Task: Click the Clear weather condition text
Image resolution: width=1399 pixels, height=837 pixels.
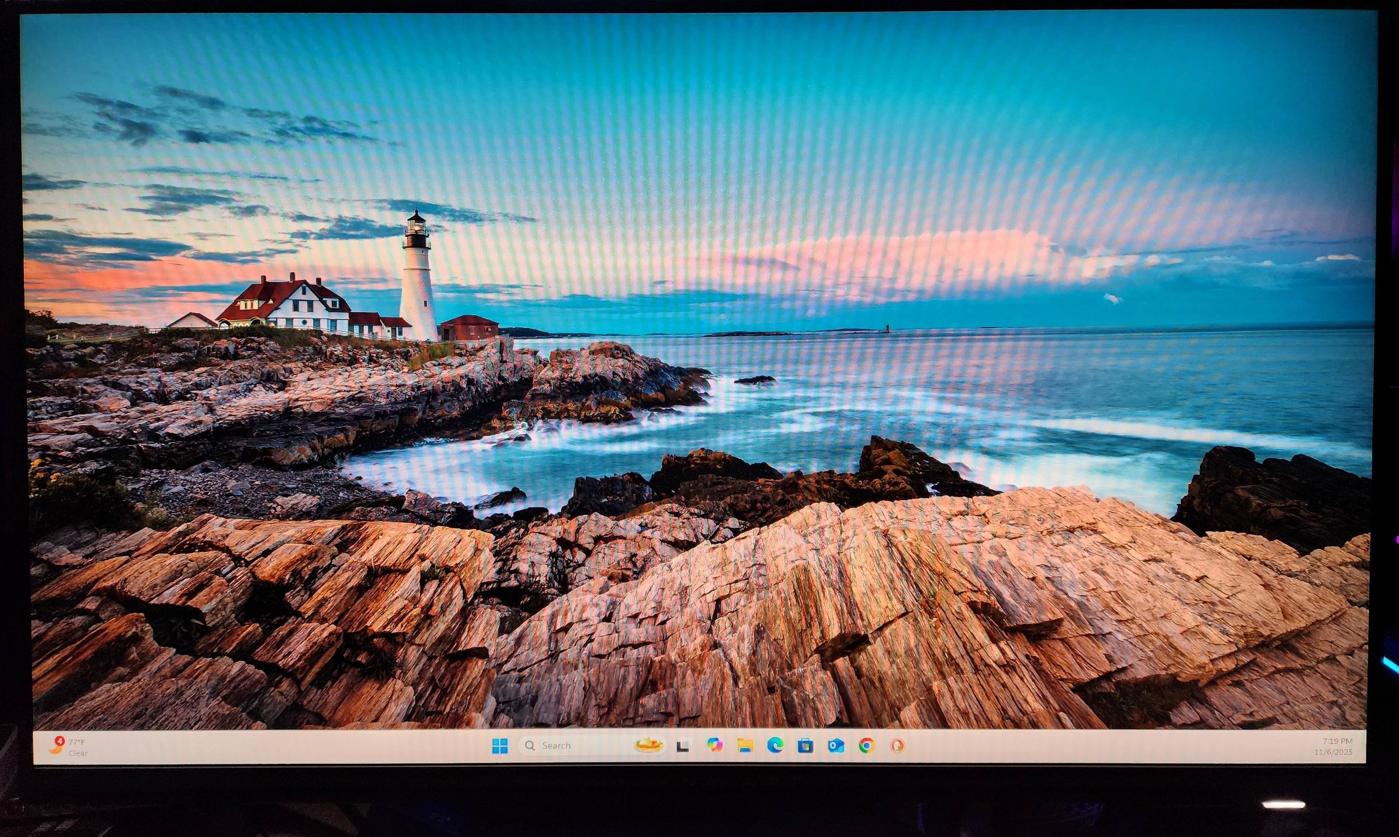Action: click(x=78, y=753)
